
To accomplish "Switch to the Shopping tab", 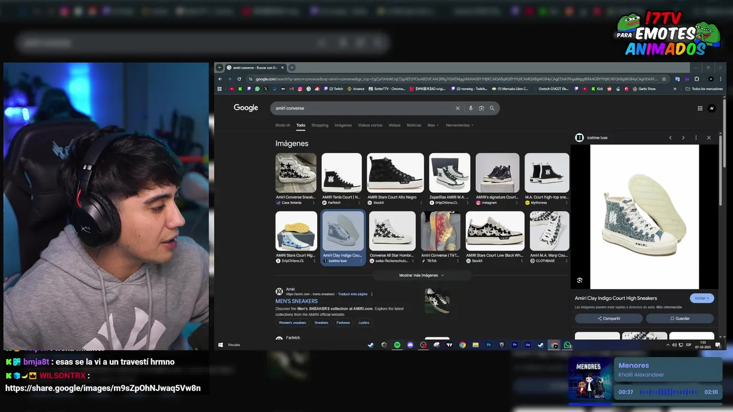I will 320,125.
